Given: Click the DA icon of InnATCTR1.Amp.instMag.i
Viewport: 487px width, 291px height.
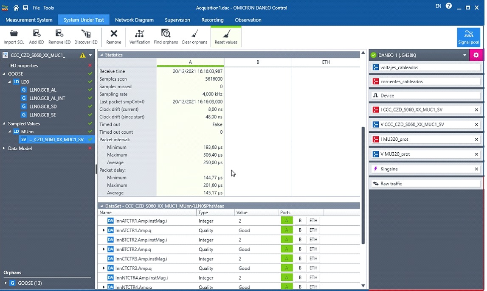Looking at the screenshot, I should (x=110, y=221).
